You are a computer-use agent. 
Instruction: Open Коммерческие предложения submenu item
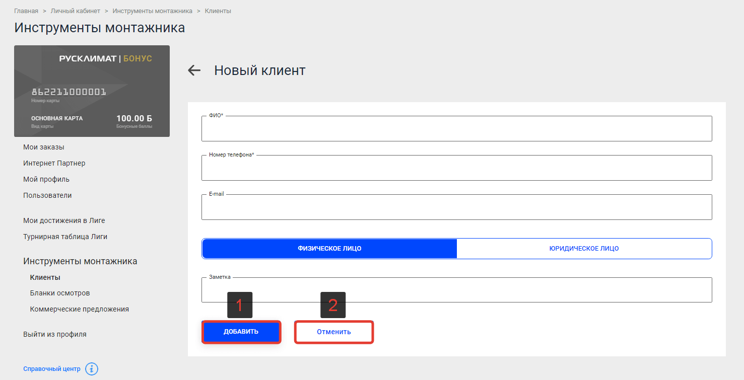(x=80, y=309)
